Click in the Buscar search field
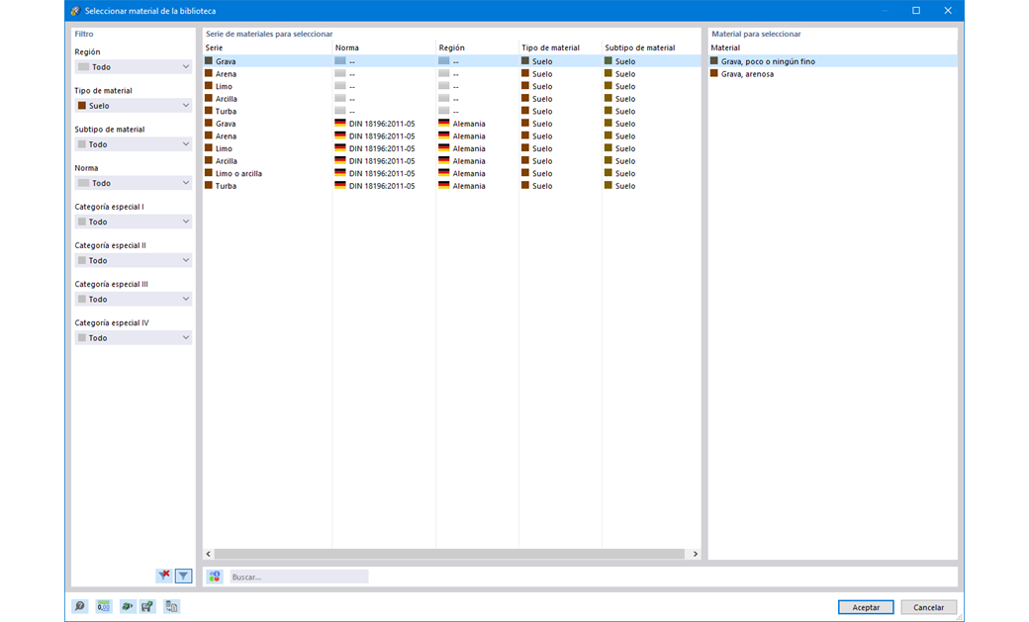This screenshot has height=622, width=1029. [x=299, y=577]
